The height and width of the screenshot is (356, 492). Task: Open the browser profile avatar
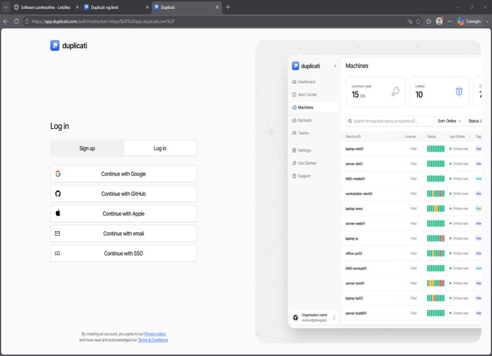tap(439, 21)
